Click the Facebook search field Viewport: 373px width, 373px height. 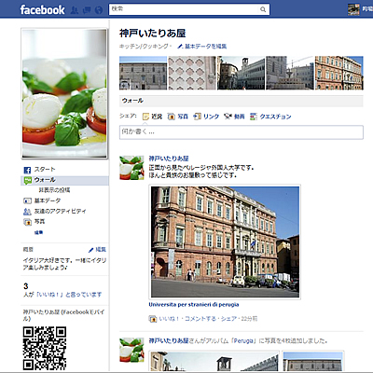pos(189,9)
